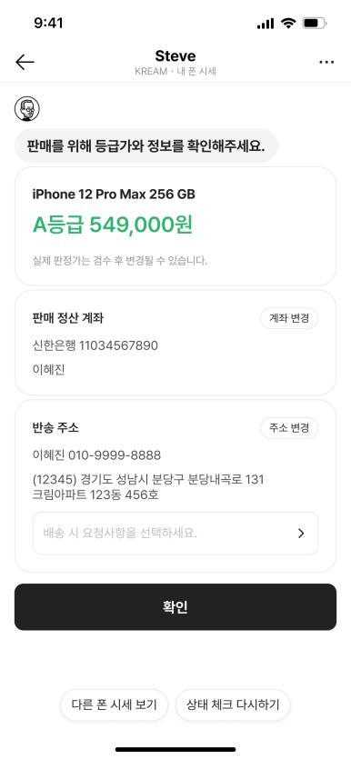351x759 pixels.
Task: Tap the back arrow icon
Action: [25, 62]
